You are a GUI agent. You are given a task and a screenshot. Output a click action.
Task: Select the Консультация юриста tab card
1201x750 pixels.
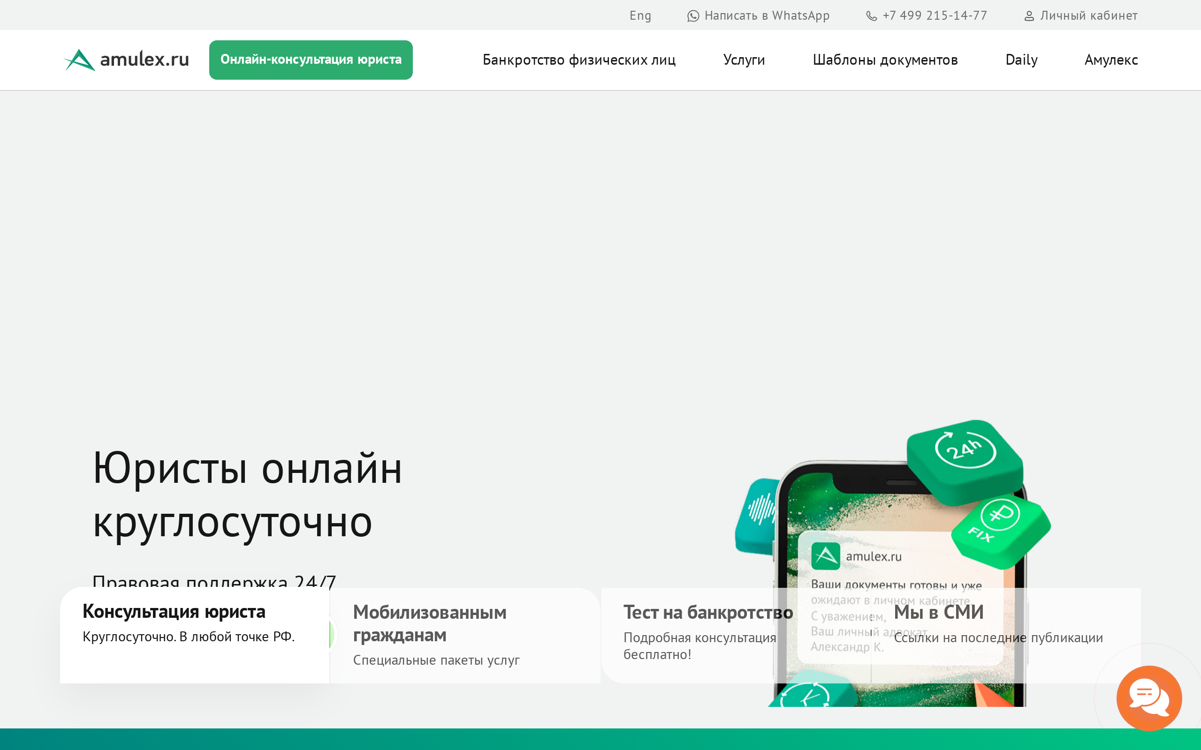195,636
